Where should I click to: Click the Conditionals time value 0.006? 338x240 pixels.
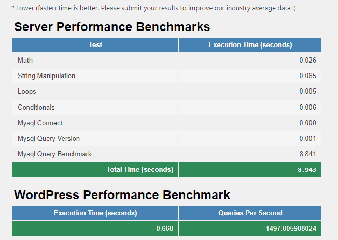pos(307,107)
